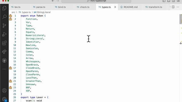Open the Manage gear settings icon
The width and height of the screenshot is (182, 102).
[4, 99]
